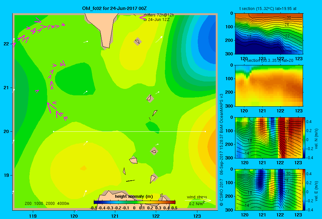Click longitude 123 on the main map axis
The width and height of the screenshot is (322, 219).
coord(197,216)
